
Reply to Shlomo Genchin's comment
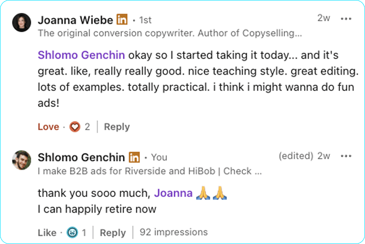[113, 232]
